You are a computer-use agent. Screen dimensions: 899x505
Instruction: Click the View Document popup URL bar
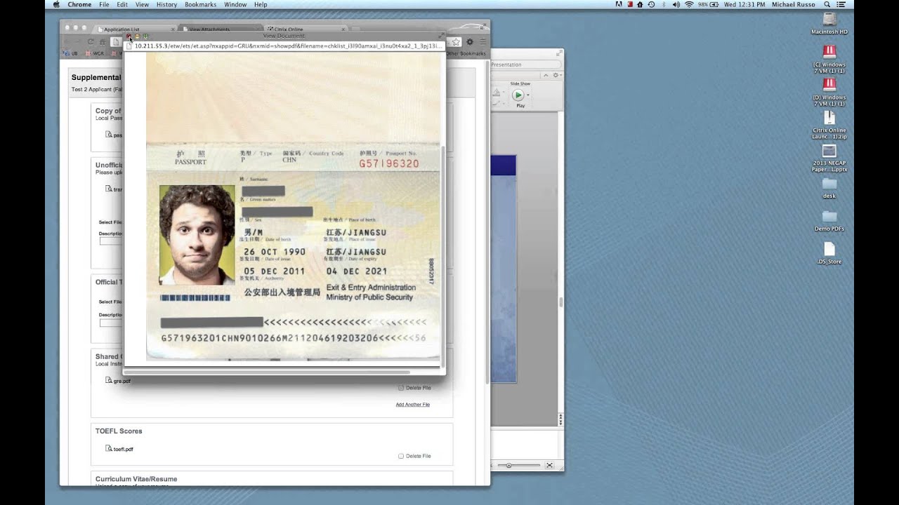tap(284, 46)
